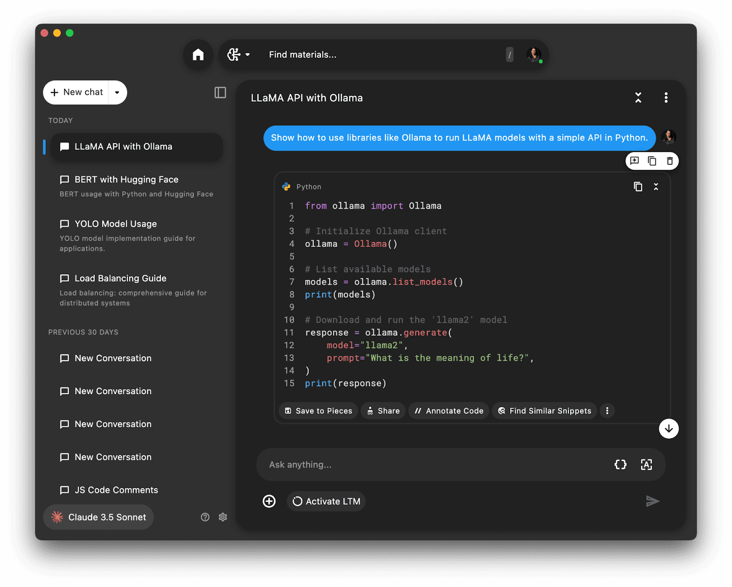
Task: Click code line 'from ollama import Ollama'
Action: click(x=373, y=206)
